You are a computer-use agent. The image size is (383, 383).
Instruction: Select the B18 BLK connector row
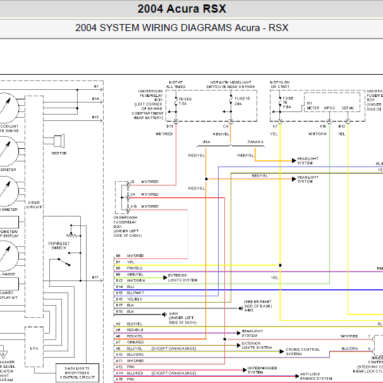[x=125, y=311]
